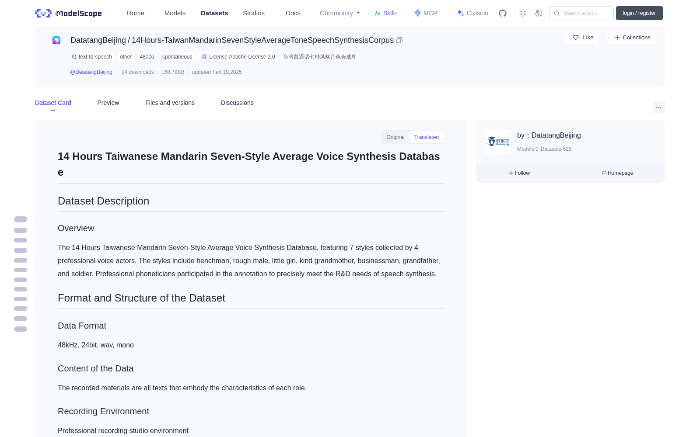Switch to the Preview tab
Viewport: 700px width, 437px height.
(x=108, y=103)
